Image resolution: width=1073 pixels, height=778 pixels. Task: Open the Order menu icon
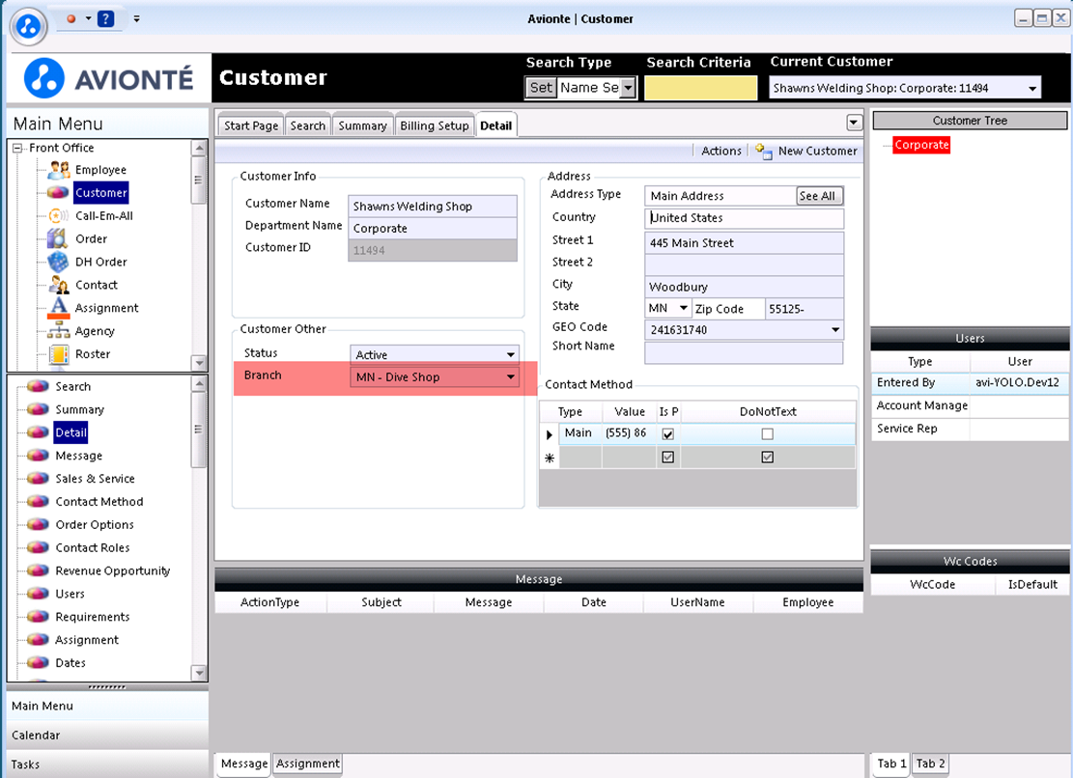pyautogui.click(x=58, y=238)
